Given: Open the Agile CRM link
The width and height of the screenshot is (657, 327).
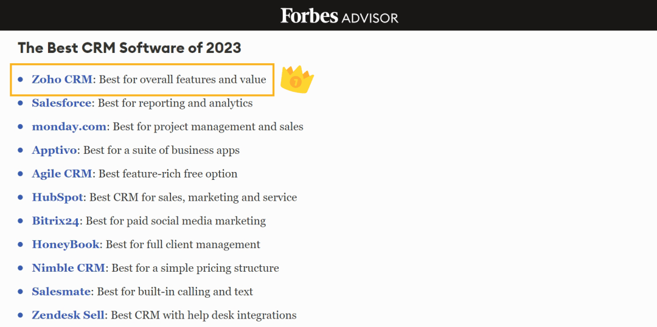Looking at the screenshot, I should coord(62,174).
